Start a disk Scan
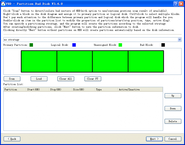The width and height of the screenshot is (185, 145). [x=12, y=79]
